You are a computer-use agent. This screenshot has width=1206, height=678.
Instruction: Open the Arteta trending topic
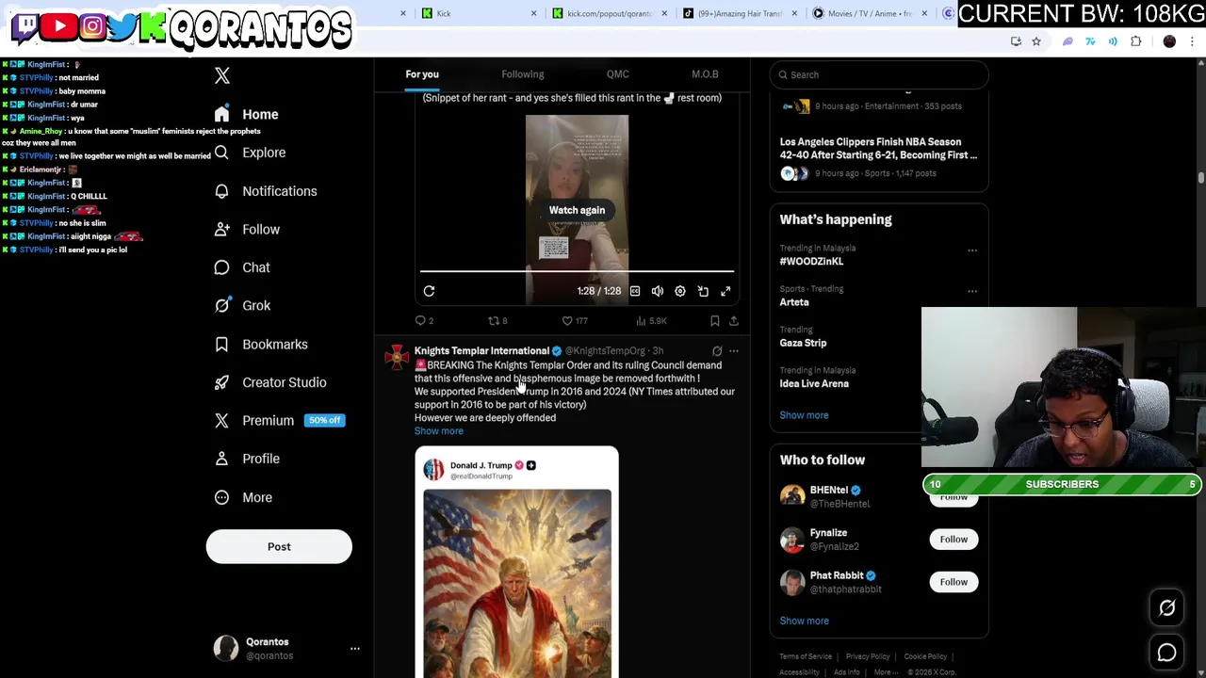pyautogui.click(x=794, y=302)
